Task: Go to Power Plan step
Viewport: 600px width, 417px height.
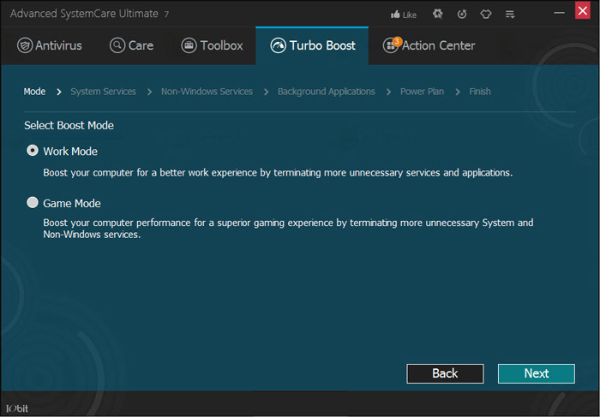Action: (422, 92)
